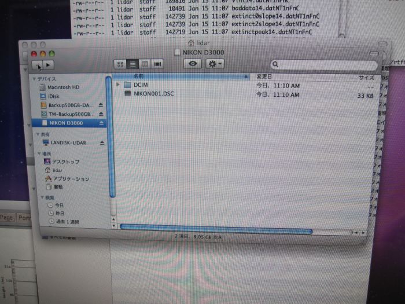
Task: Switch Finder to list view
Action: pos(132,64)
